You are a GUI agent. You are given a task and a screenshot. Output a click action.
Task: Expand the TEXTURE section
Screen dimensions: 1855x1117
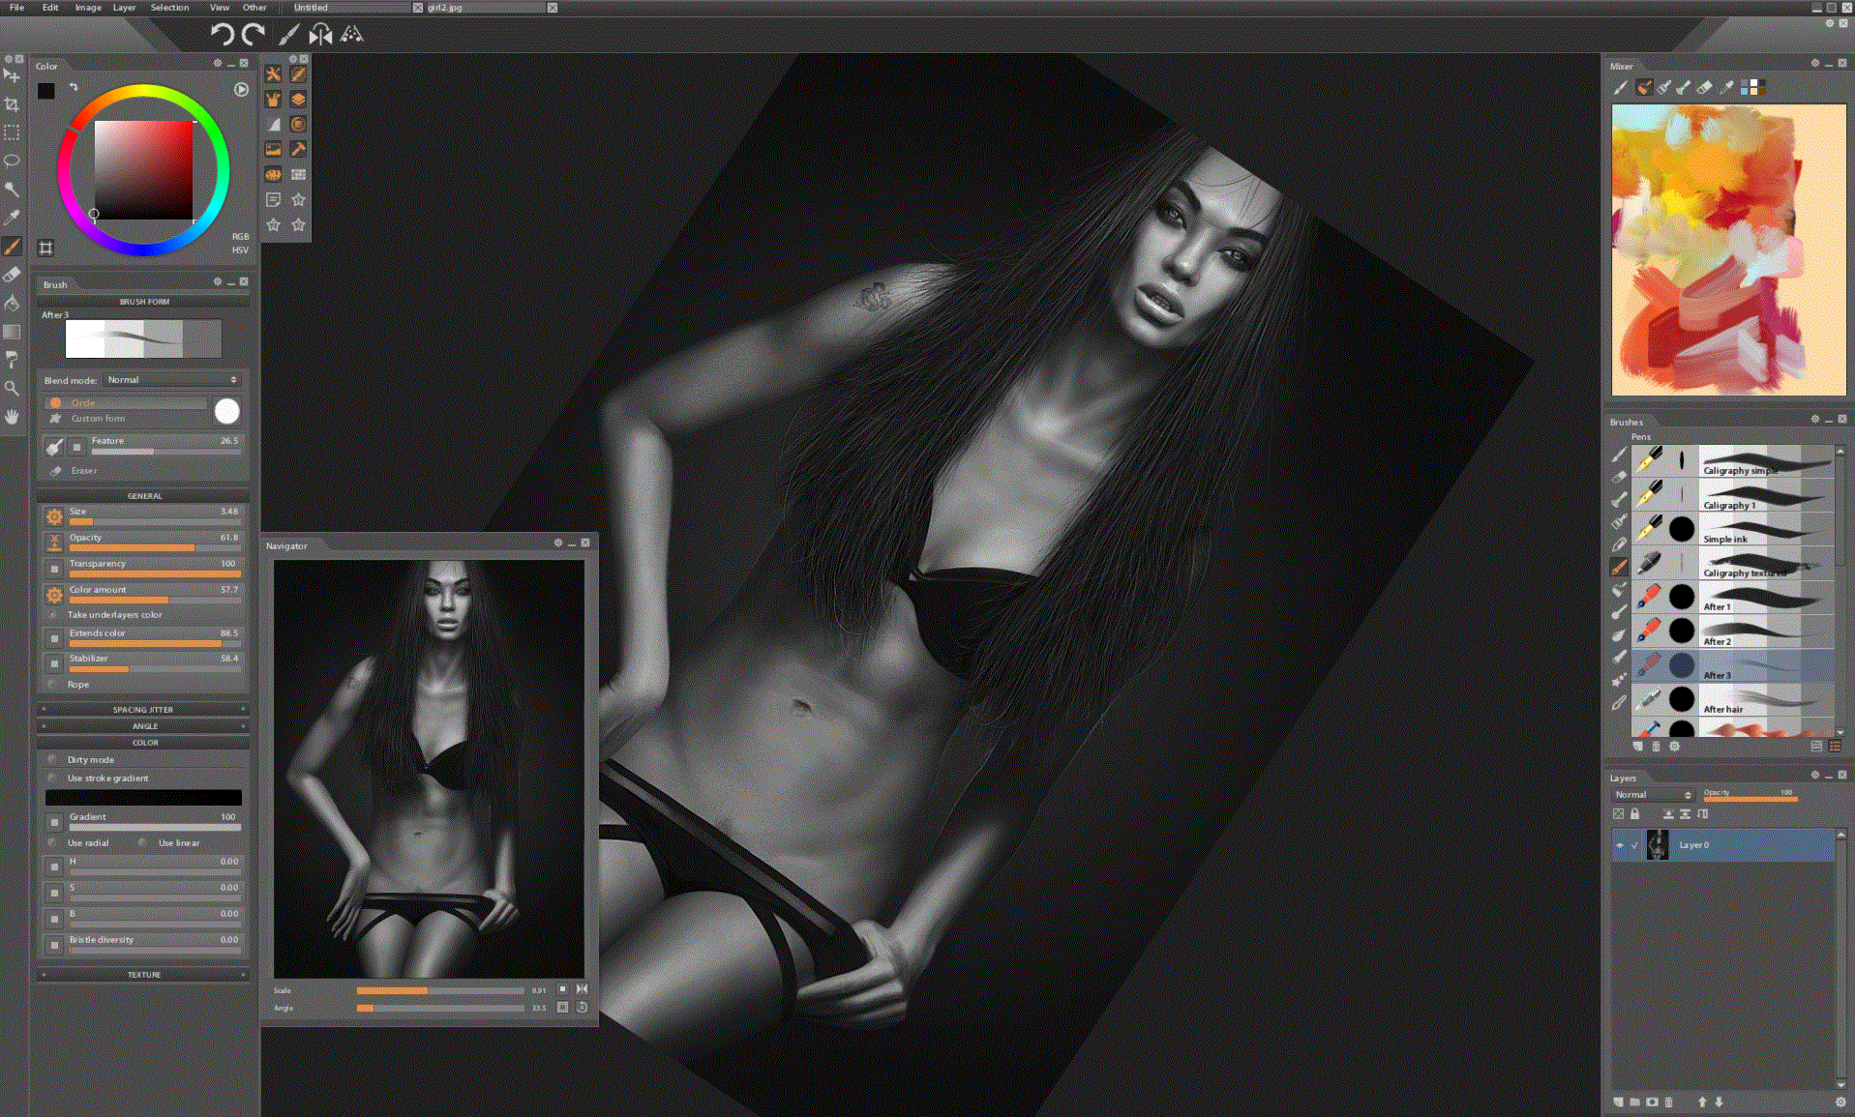coord(143,975)
